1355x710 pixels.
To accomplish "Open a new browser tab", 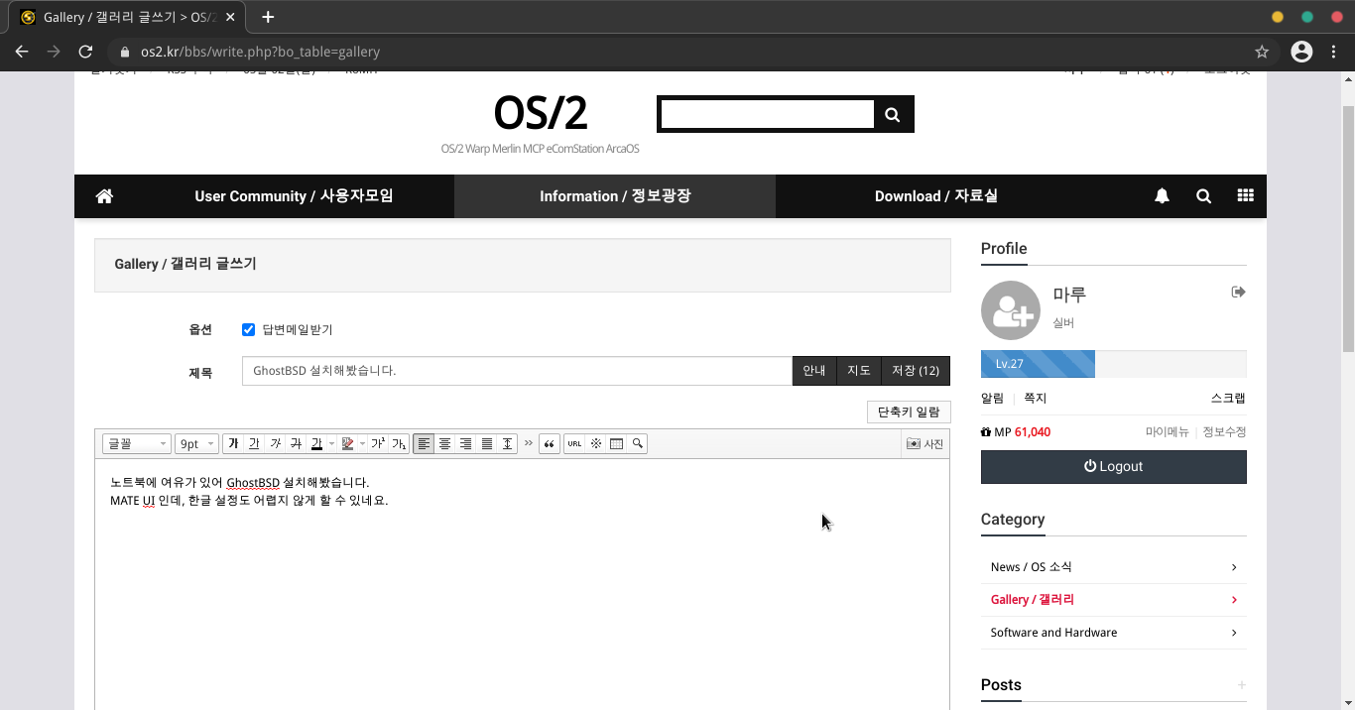I will pos(268,17).
